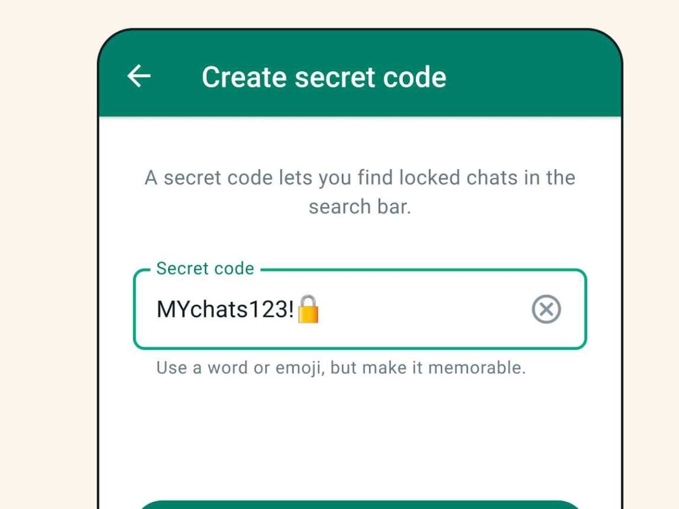The image size is (679, 509).
Task: Click empty space inside field before X icon
Action: click(x=424, y=309)
